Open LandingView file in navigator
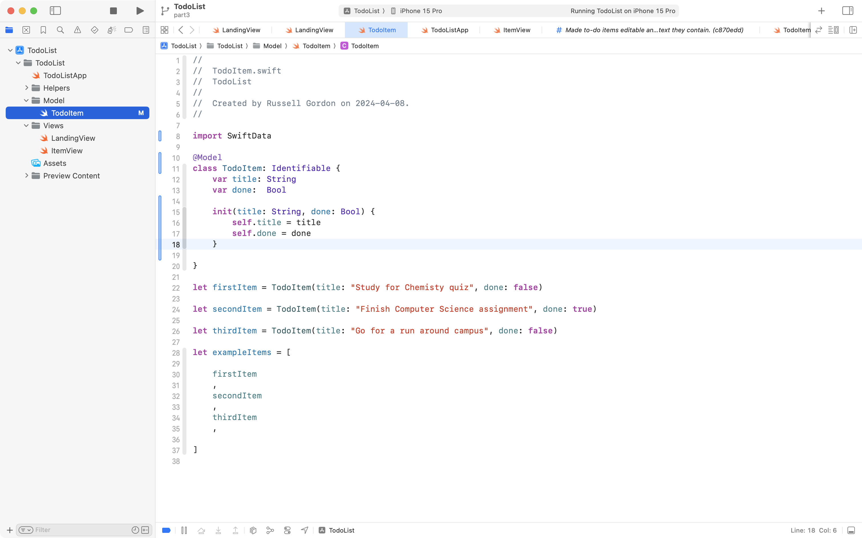Screen dimensions: 862x538 click(x=73, y=138)
